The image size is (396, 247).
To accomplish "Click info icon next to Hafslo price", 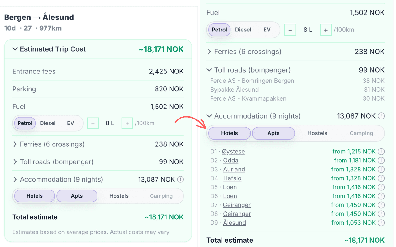I will click(381, 178).
